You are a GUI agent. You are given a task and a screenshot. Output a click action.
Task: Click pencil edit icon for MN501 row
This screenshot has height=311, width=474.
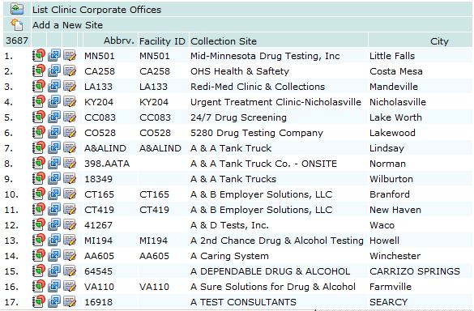pyautogui.click(x=70, y=55)
